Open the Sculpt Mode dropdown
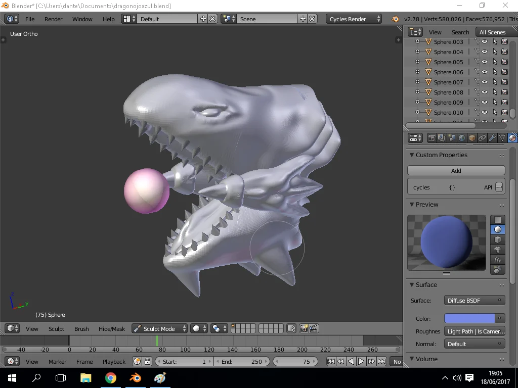The width and height of the screenshot is (518, 388). [x=159, y=328]
